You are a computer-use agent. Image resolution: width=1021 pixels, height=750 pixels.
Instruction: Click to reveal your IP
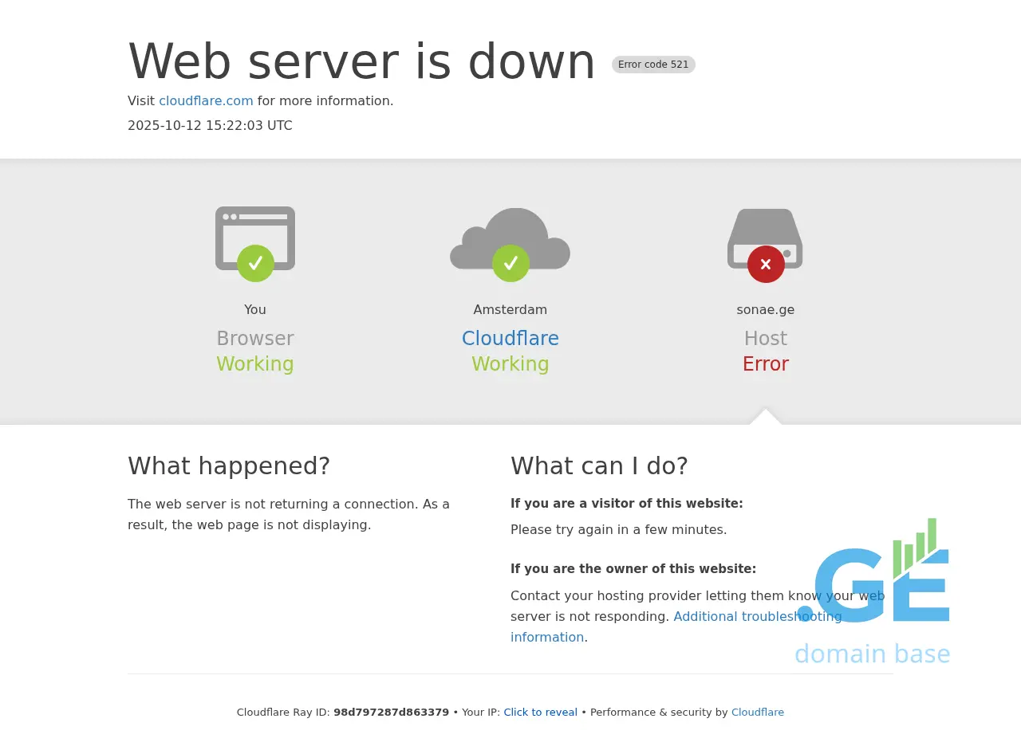pos(540,713)
